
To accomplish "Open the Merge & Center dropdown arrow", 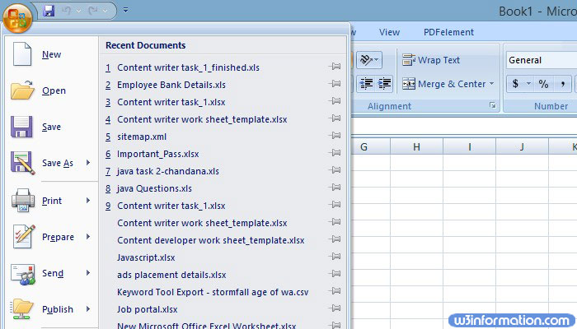I will pyautogui.click(x=491, y=84).
